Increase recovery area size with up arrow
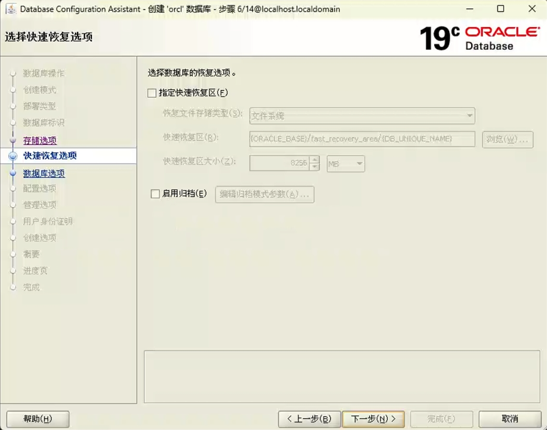The image size is (547, 430). [315, 160]
